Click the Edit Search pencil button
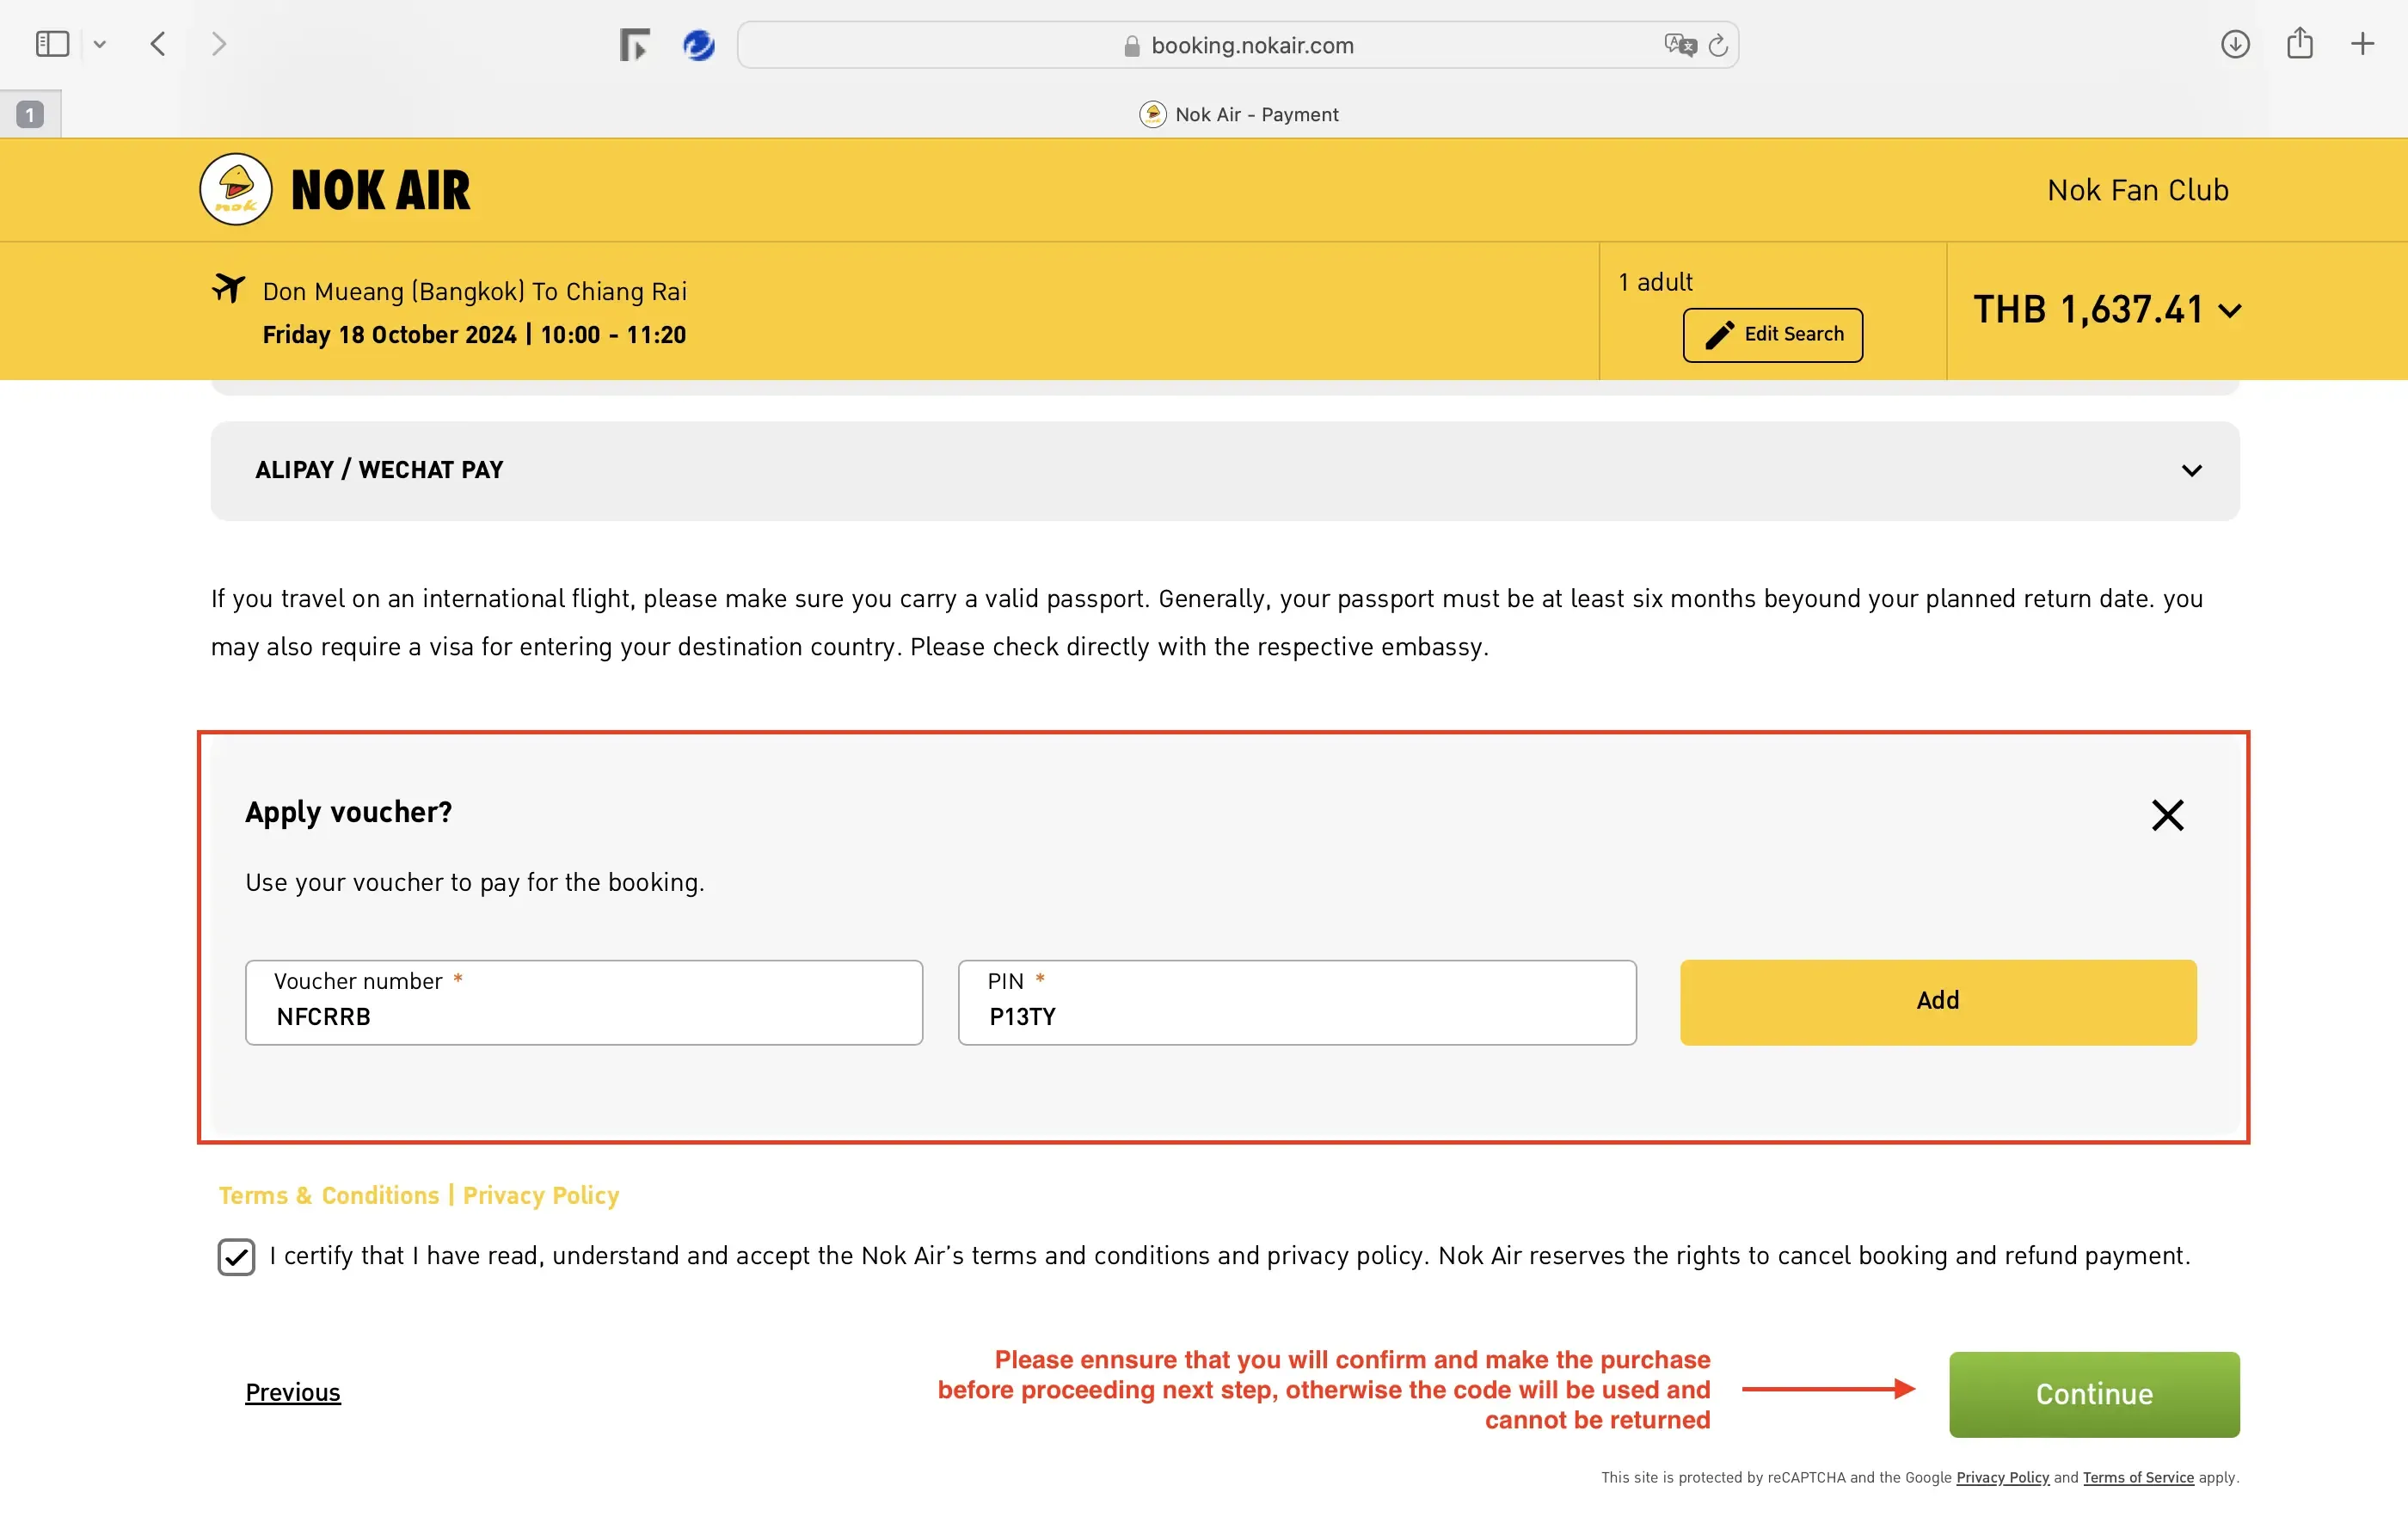2408x1529 pixels. click(1772, 335)
